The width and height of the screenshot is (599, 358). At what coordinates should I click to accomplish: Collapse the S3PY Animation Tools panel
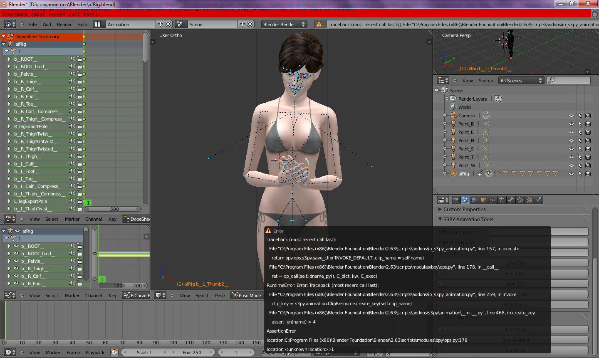440,219
